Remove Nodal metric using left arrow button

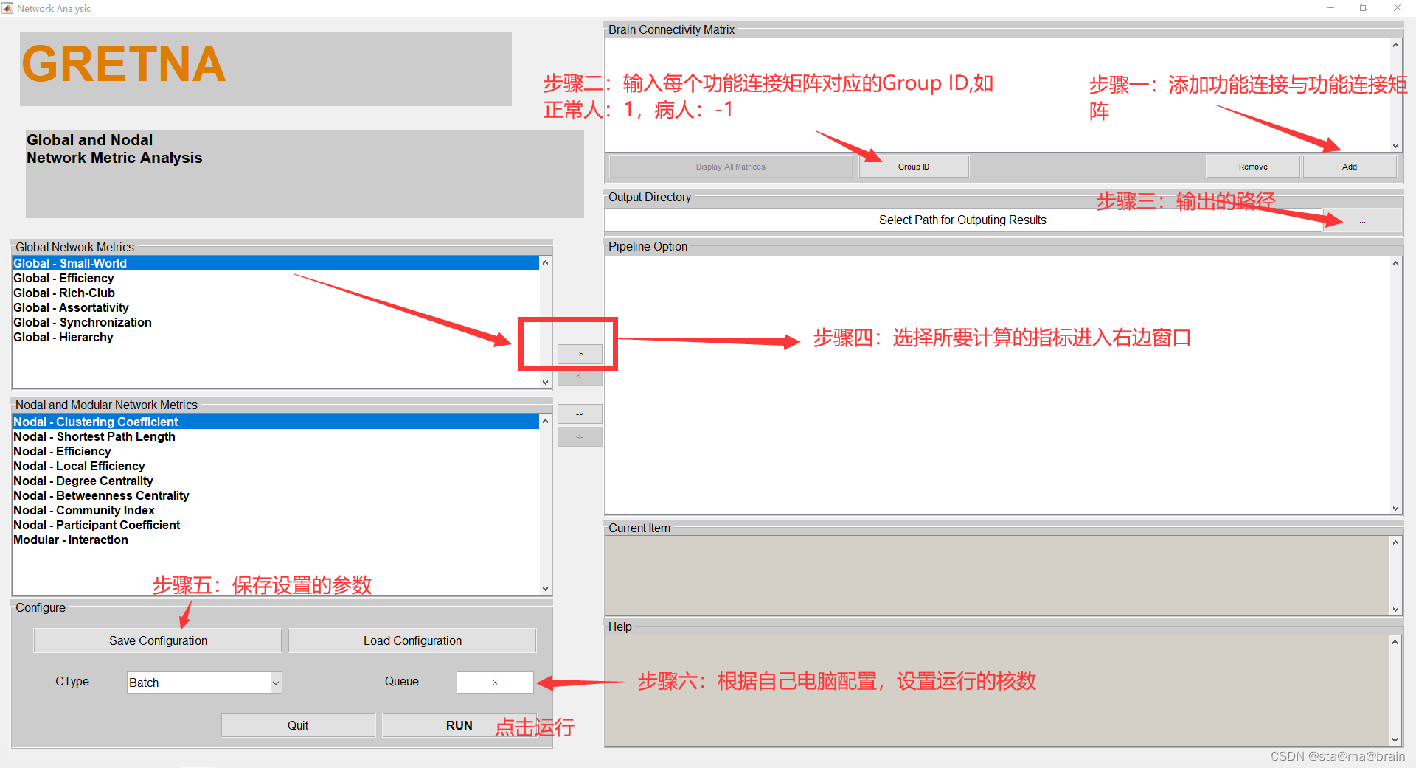click(x=580, y=437)
